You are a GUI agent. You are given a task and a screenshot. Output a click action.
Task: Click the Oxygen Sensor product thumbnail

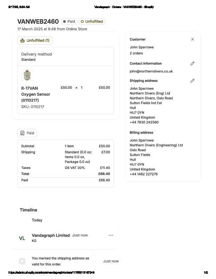[x=27, y=75]
